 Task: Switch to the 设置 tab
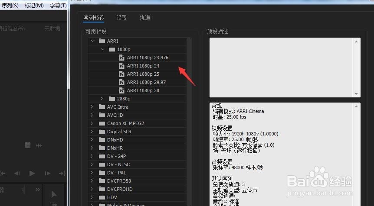[x=121, y=18]
